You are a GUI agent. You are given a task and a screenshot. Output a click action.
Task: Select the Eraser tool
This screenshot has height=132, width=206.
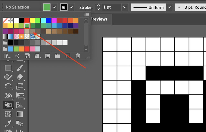point(20,77)
